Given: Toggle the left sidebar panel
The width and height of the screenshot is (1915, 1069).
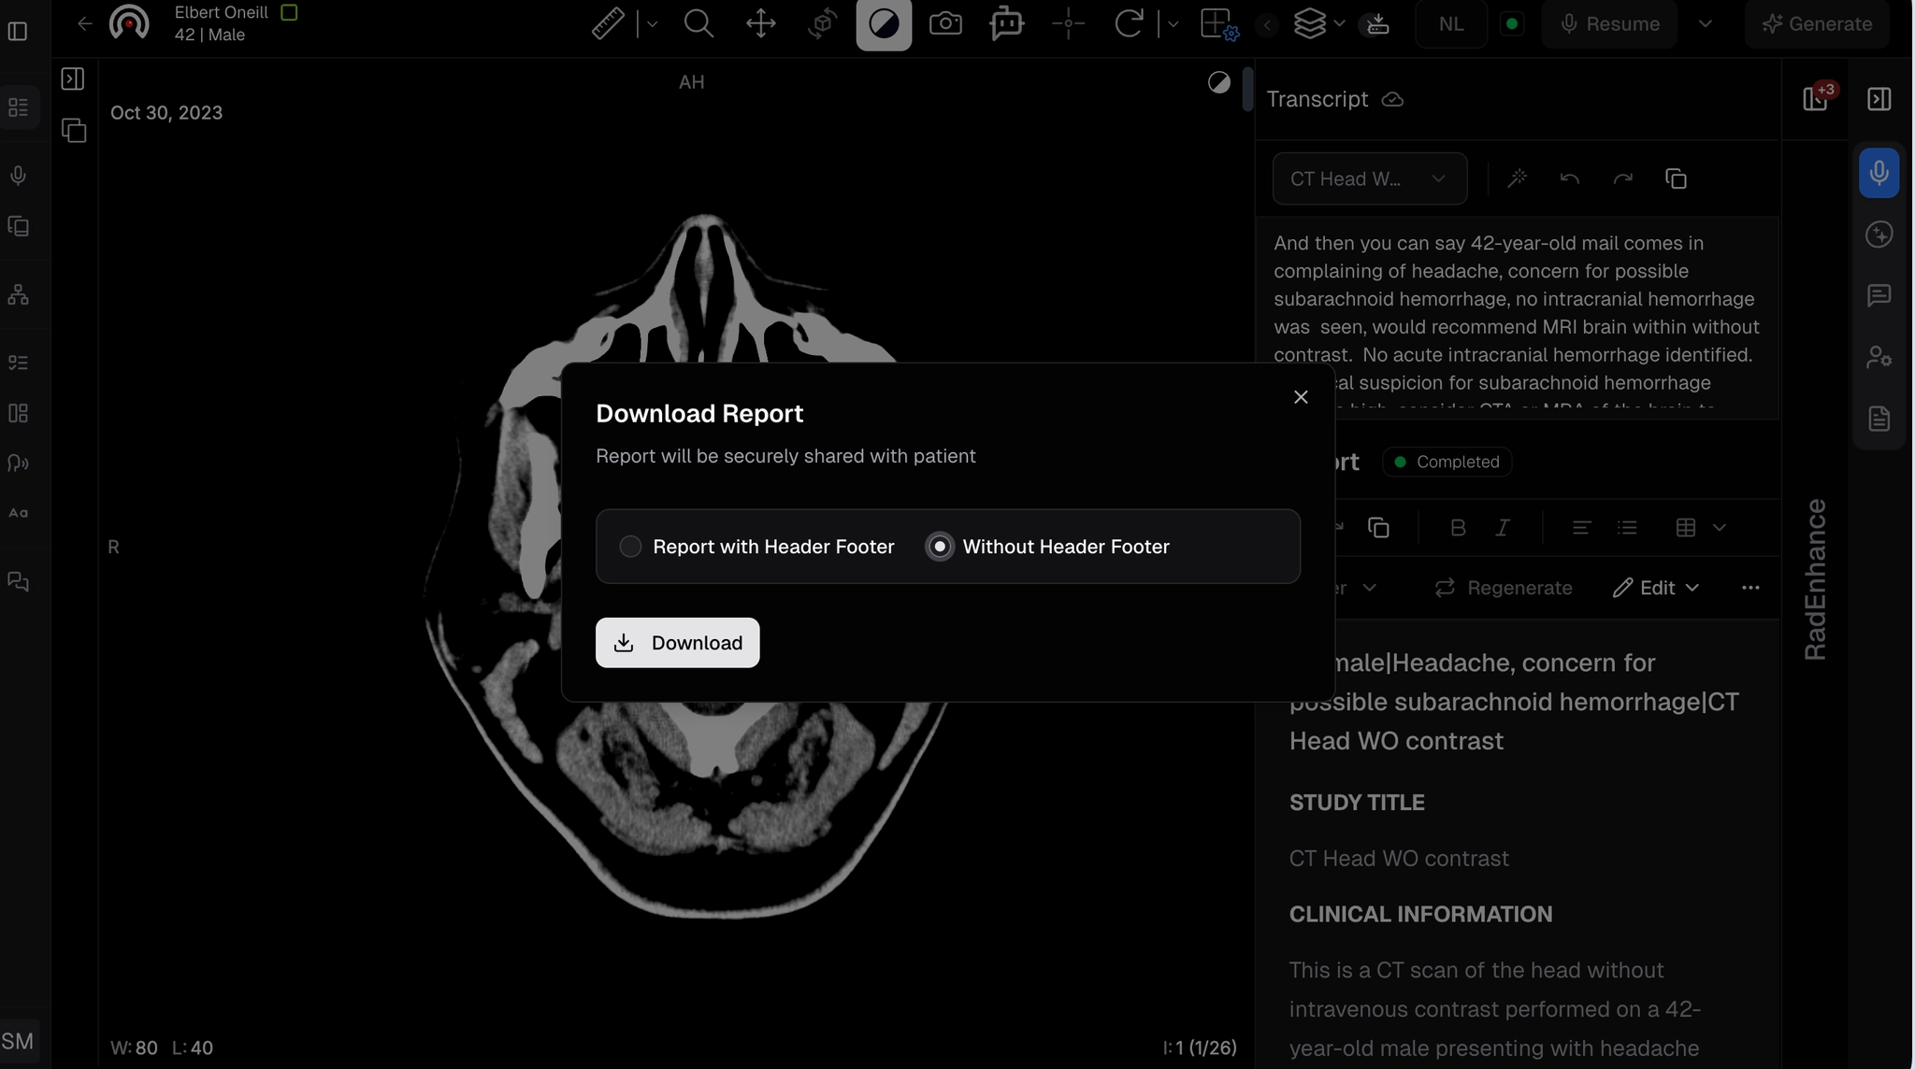Looking at the screenshot, I should coord(18,31).
